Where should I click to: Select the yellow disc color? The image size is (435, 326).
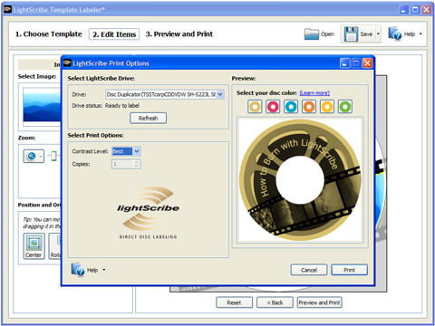tap(327, 107)
